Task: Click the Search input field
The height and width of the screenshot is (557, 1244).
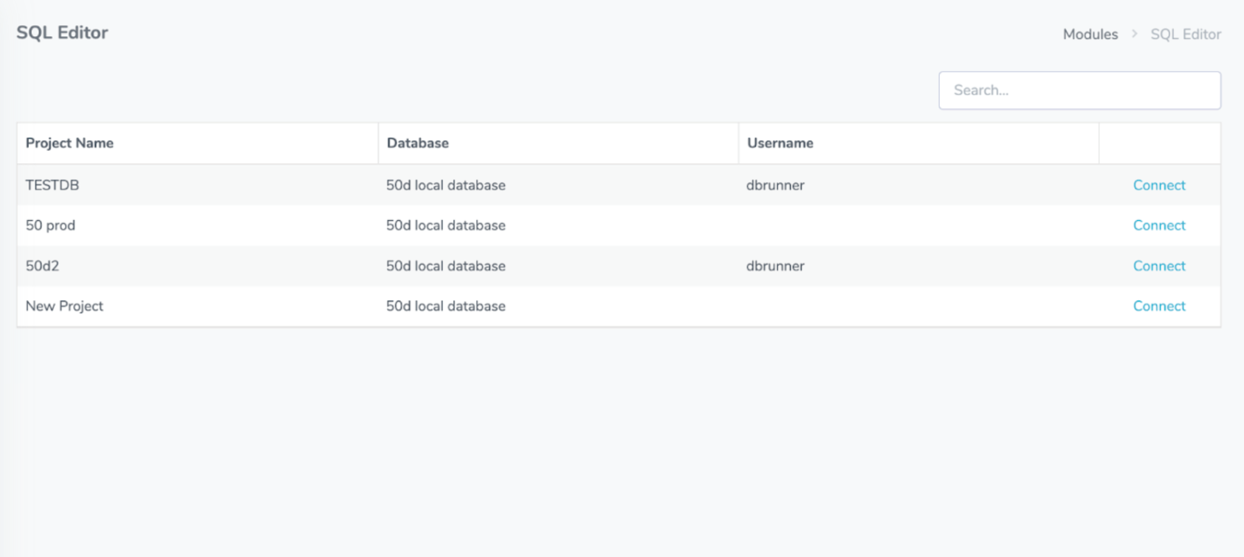Action: pos(1079,90)
